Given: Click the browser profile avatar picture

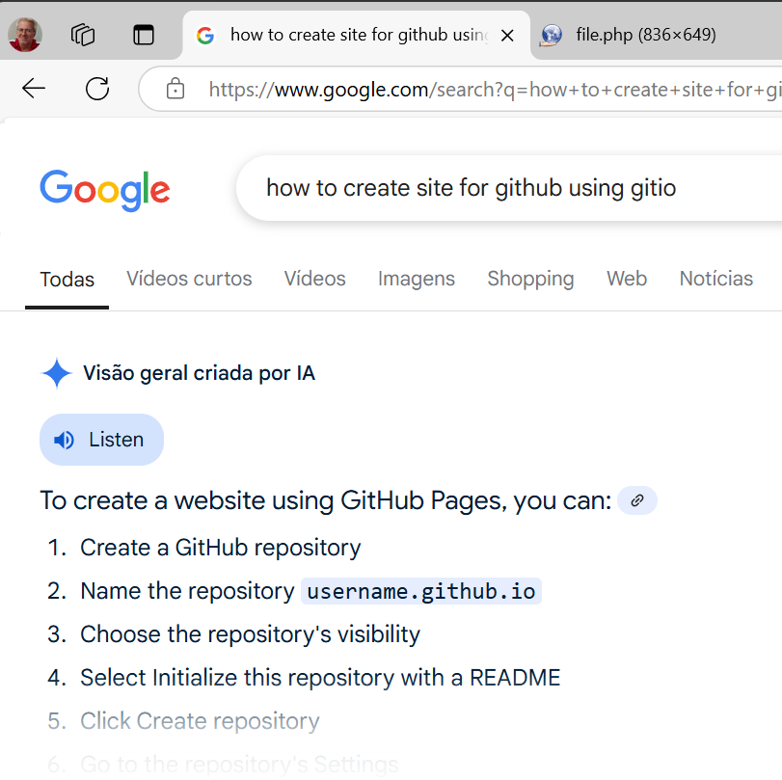Looking at the screenshot, I should tap(25, 36).
